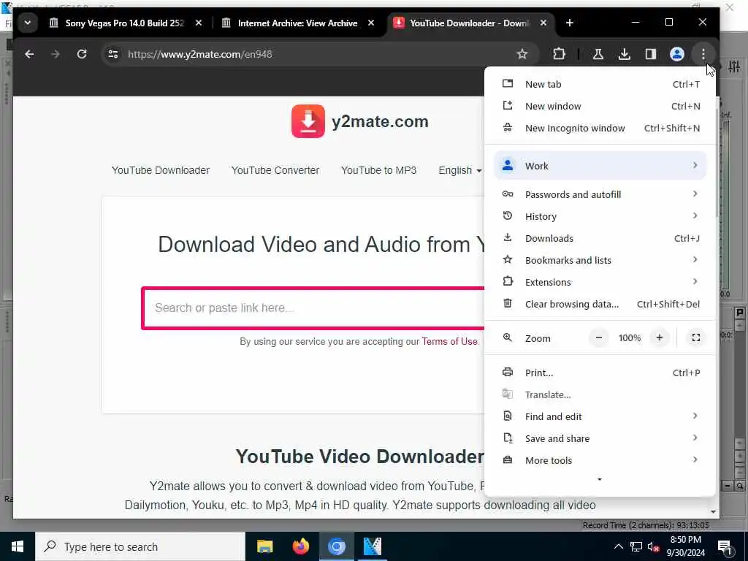
Task: Bookmark this page with the star icon
Action: coord(522,54)
